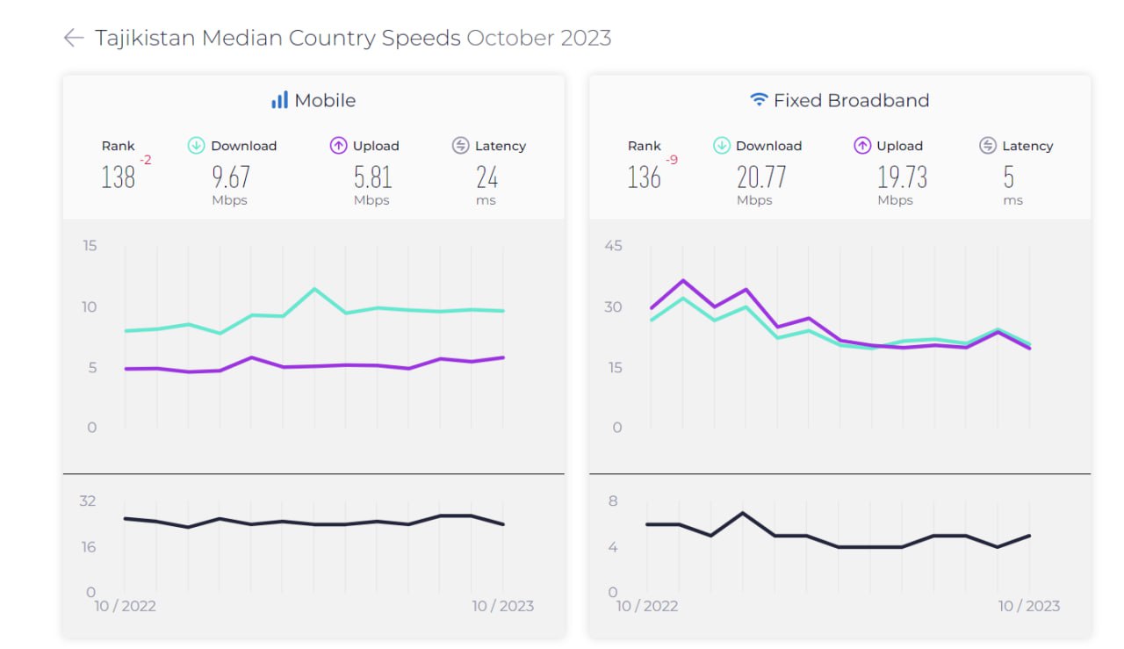This screenshot has width=1124, height=649.
Task: Click the Mobile Upload arrow icon
Action: click(x=338, y=146)
